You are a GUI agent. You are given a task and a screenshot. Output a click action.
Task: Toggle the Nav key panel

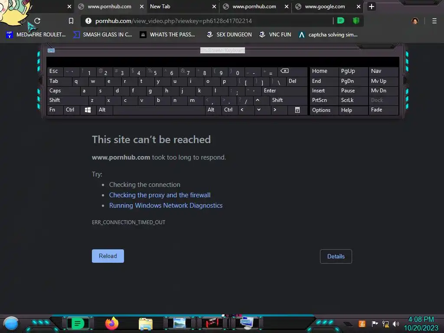tap(383, 72)
